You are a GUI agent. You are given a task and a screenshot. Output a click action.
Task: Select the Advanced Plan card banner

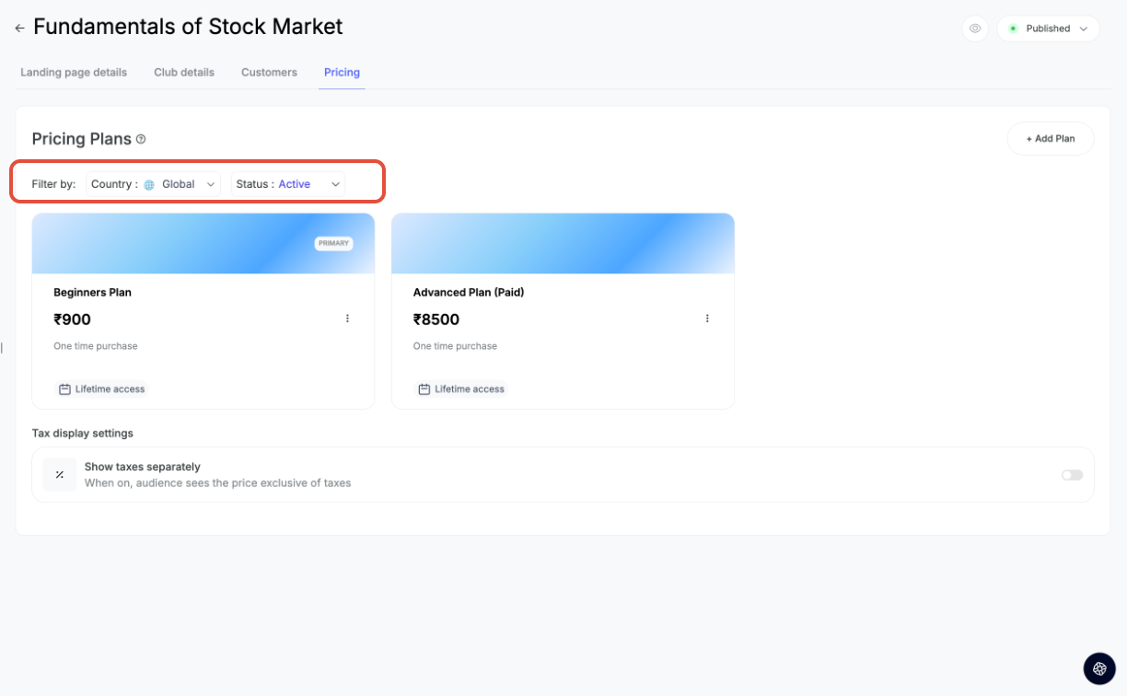click(563, 244)
